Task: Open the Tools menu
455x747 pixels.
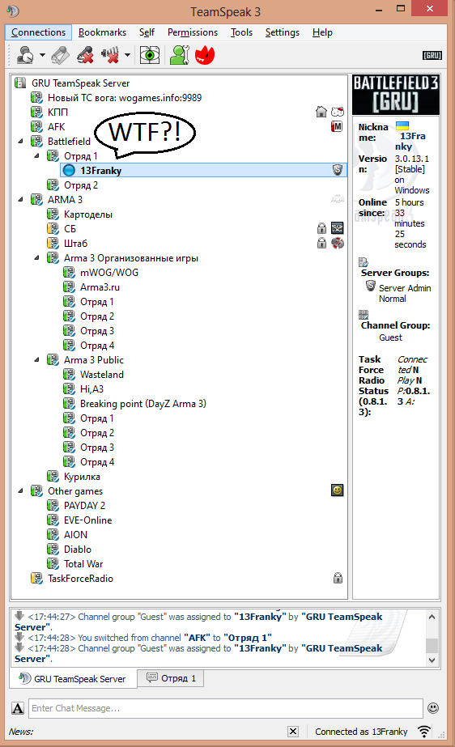Action: (x=241, y=32)
